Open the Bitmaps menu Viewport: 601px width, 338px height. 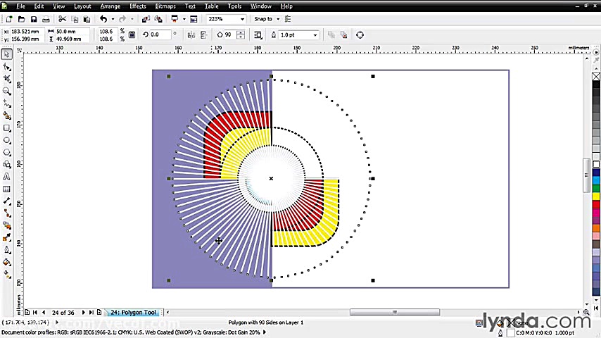[165, 6]
